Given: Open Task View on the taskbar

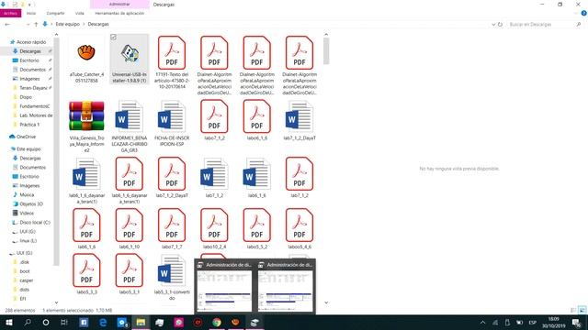Looking at the screenshot, I should coord(64,322).
